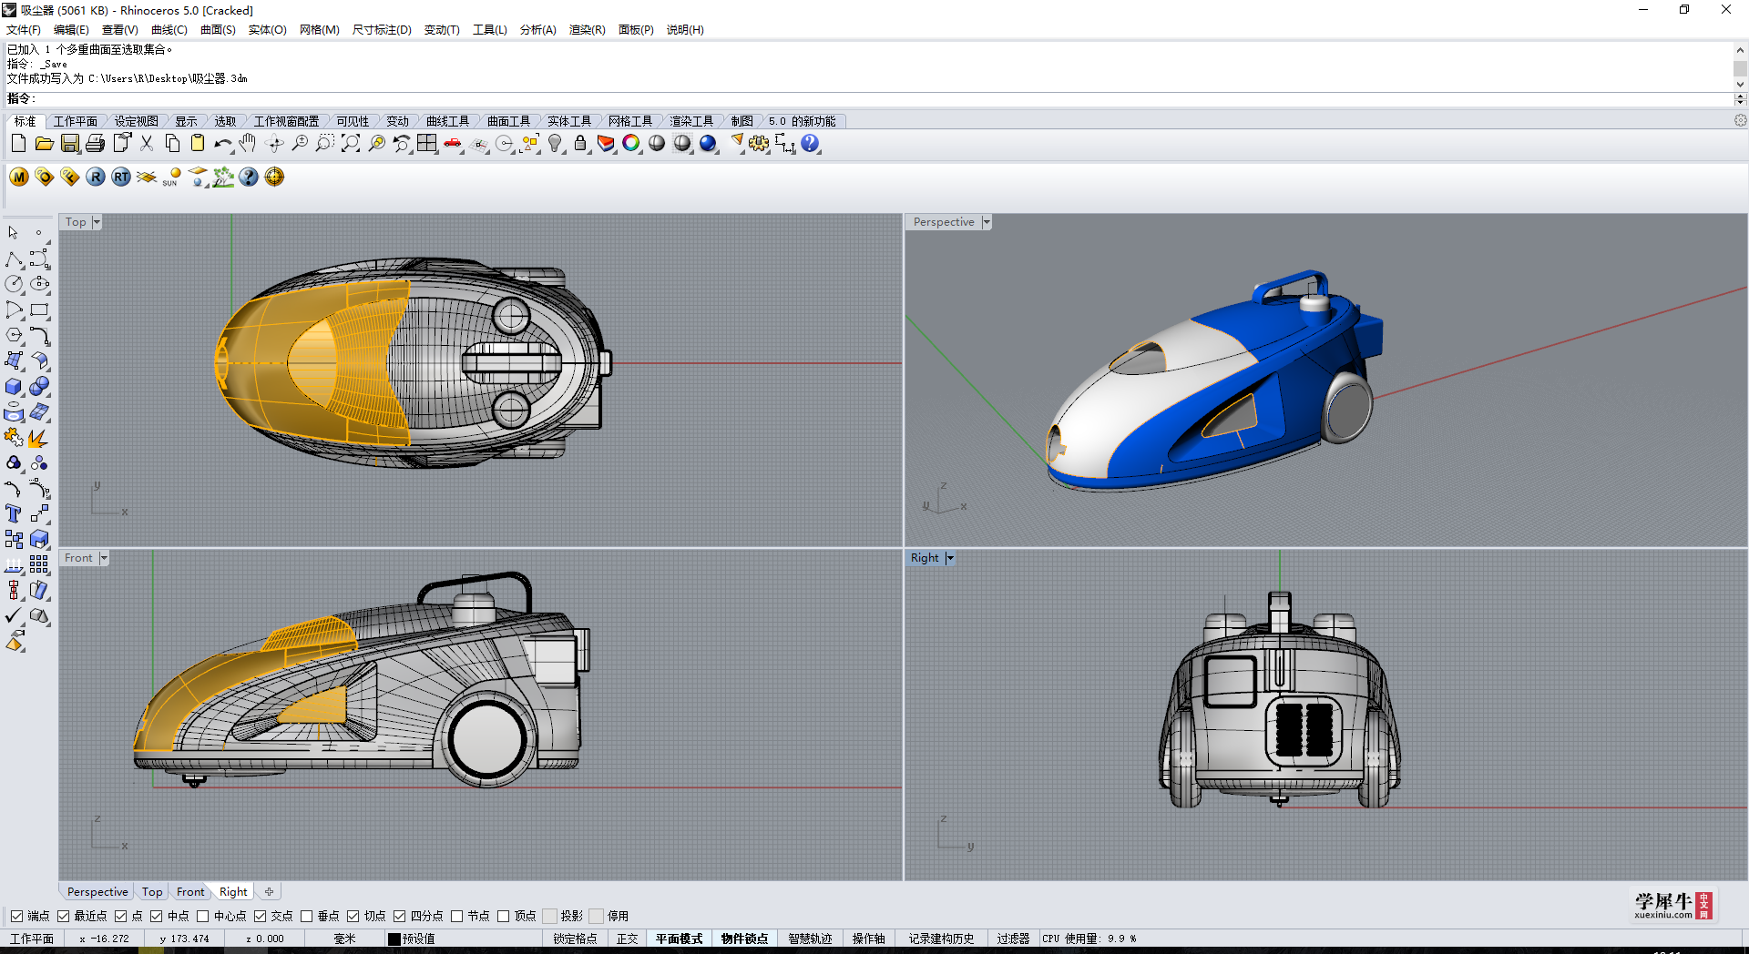The image size is (1749, 954).
Task: Select the Box solid tool
Action: coord(14,386)
